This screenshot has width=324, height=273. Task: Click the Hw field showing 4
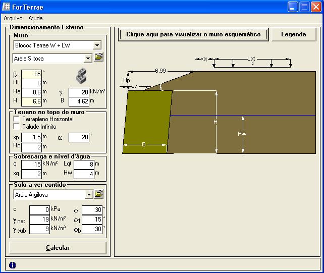[84, 174]
